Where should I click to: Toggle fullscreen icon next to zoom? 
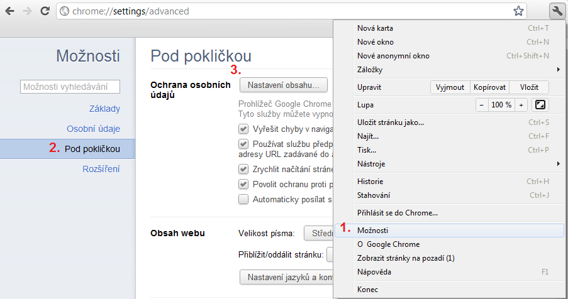pos(540,105)
